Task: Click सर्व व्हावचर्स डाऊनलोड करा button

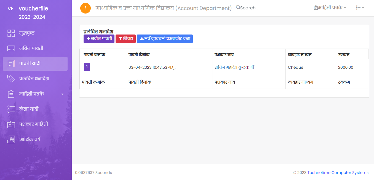Action: pyautogui.click(x=165, y=39)
